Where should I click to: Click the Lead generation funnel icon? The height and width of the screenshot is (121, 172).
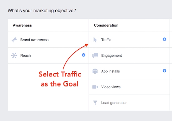coord(95,103)
